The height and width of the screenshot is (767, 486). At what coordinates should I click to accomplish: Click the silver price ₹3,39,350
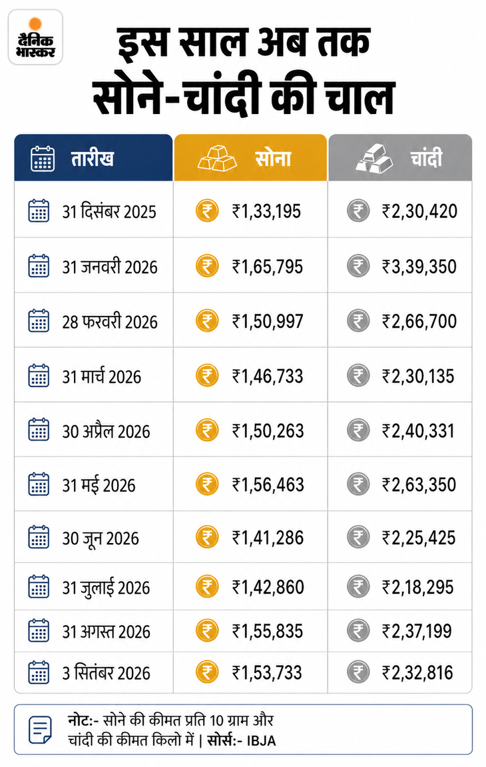[419, 267]
